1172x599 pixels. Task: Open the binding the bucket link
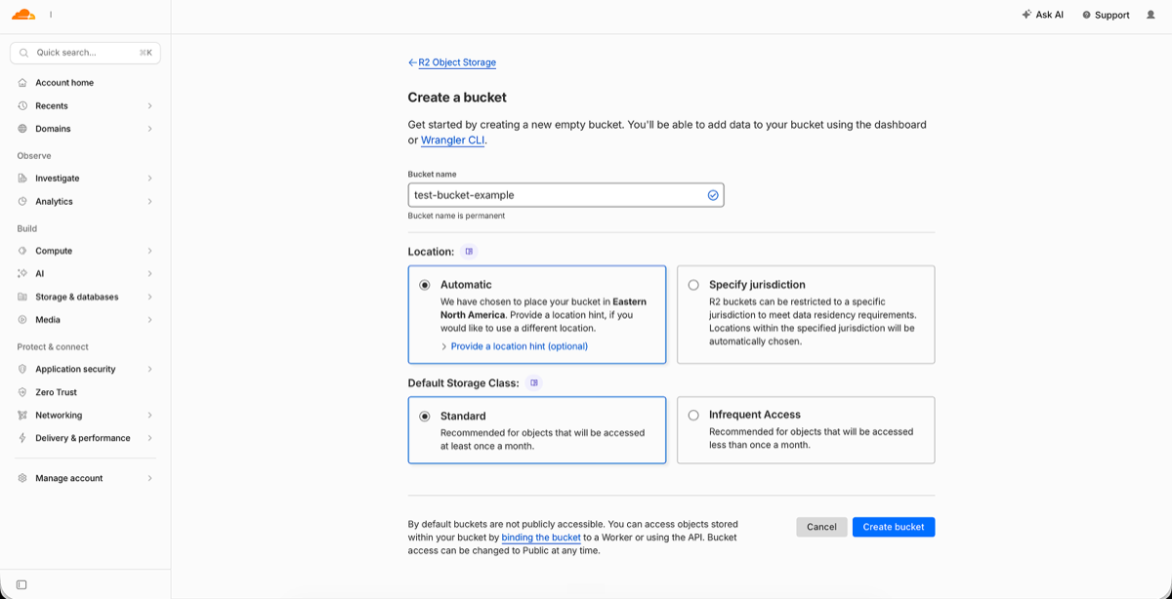tap(541, 538)
